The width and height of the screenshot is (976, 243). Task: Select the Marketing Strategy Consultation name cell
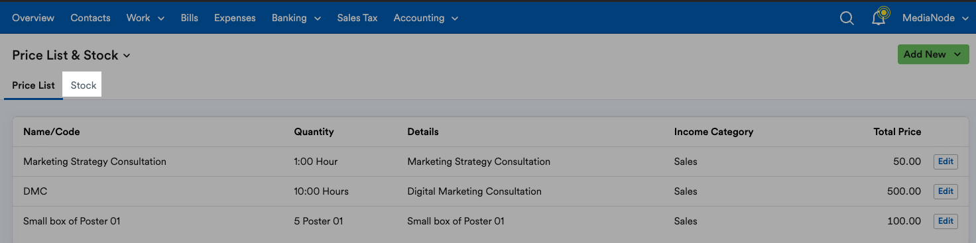[95, 162]
